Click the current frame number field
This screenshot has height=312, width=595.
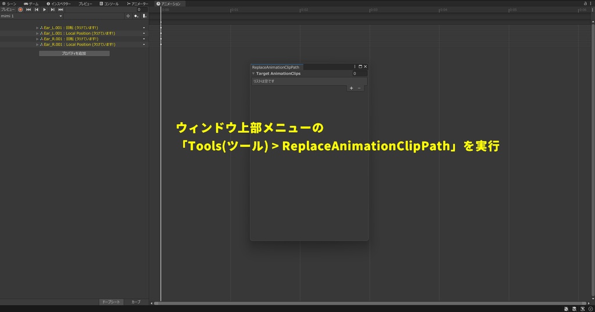pos(142,9)
